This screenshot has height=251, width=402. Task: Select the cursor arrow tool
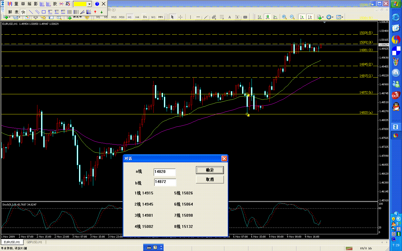click(172, 17)
